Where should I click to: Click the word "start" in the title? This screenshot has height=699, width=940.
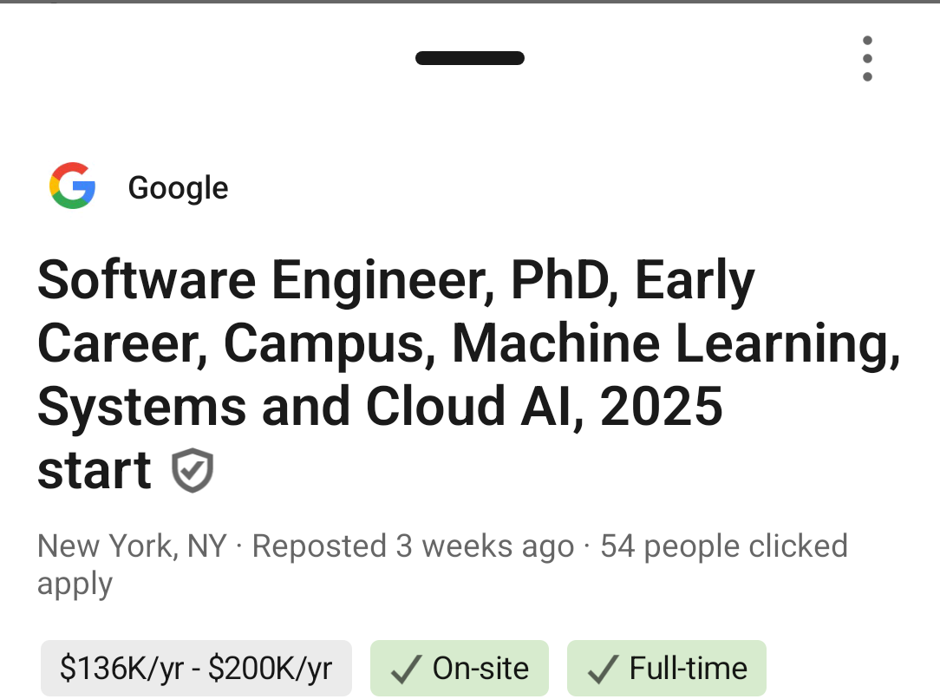click(x=94, y=470)
